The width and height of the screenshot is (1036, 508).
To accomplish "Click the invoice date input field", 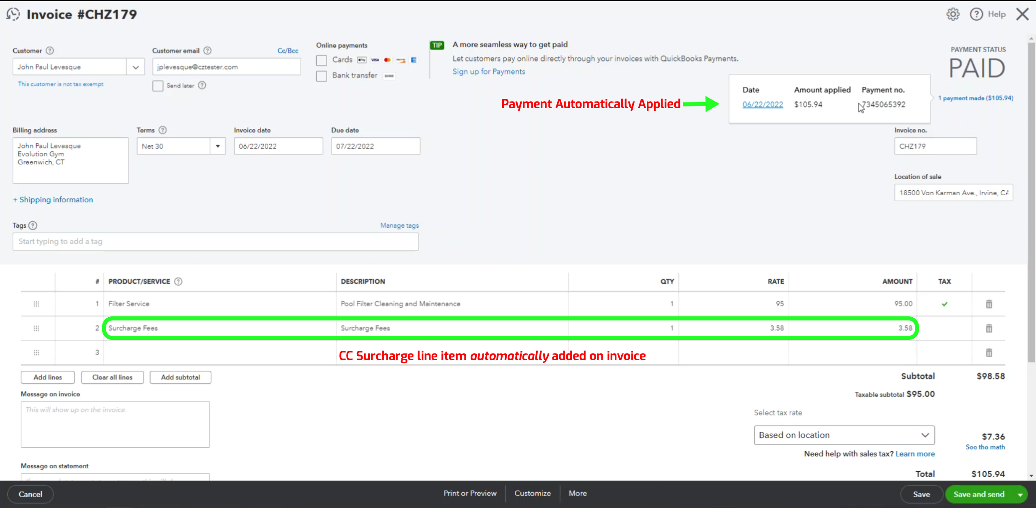I will 278,146.
